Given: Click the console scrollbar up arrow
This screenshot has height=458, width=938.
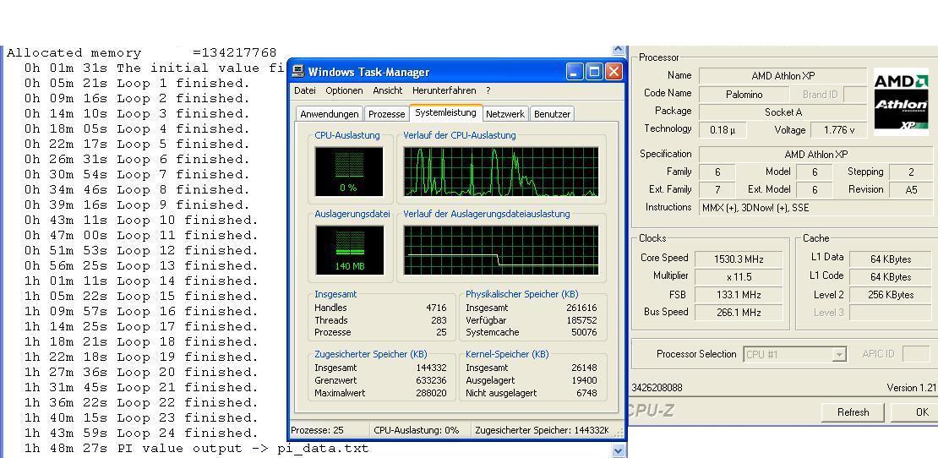Looking at the screenshot, I should [619, 51].
